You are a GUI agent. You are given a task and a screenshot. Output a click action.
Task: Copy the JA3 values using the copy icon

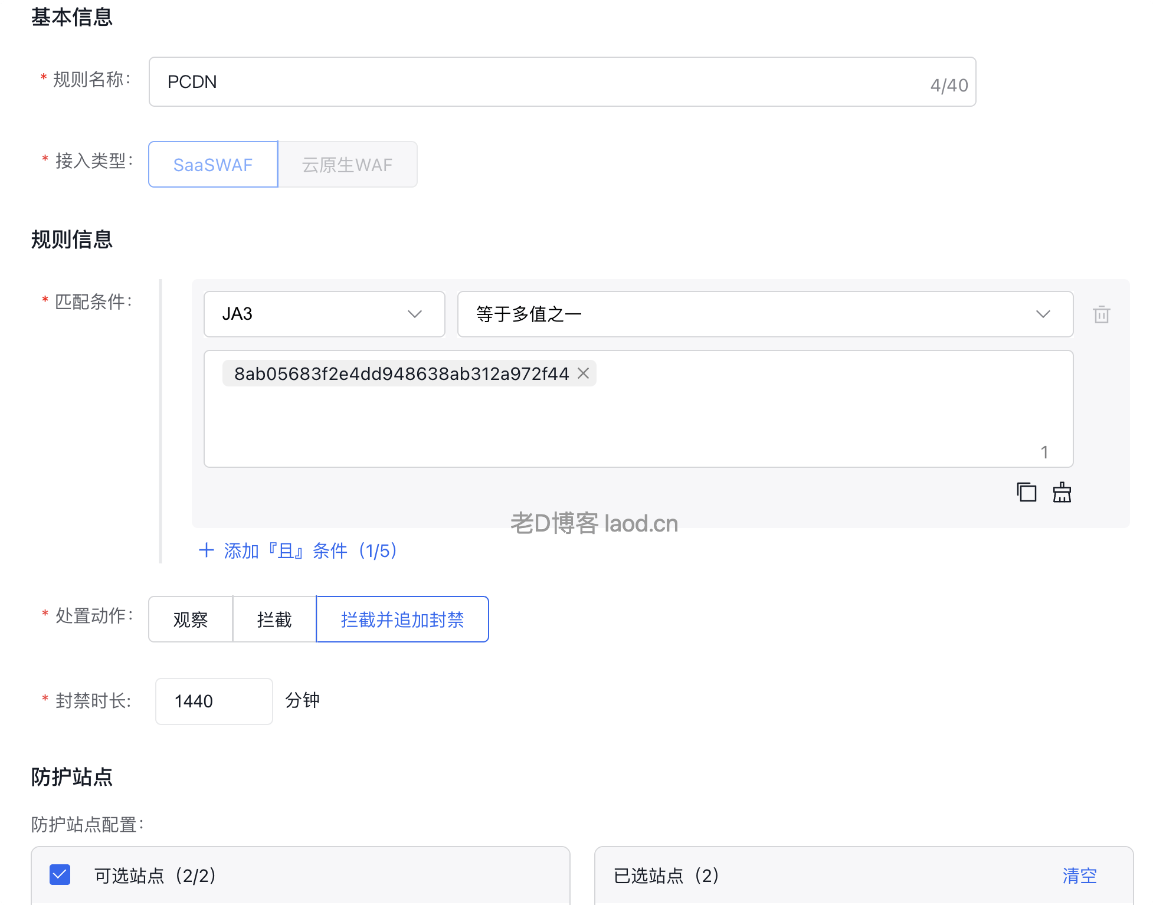tap(1027, 492)
